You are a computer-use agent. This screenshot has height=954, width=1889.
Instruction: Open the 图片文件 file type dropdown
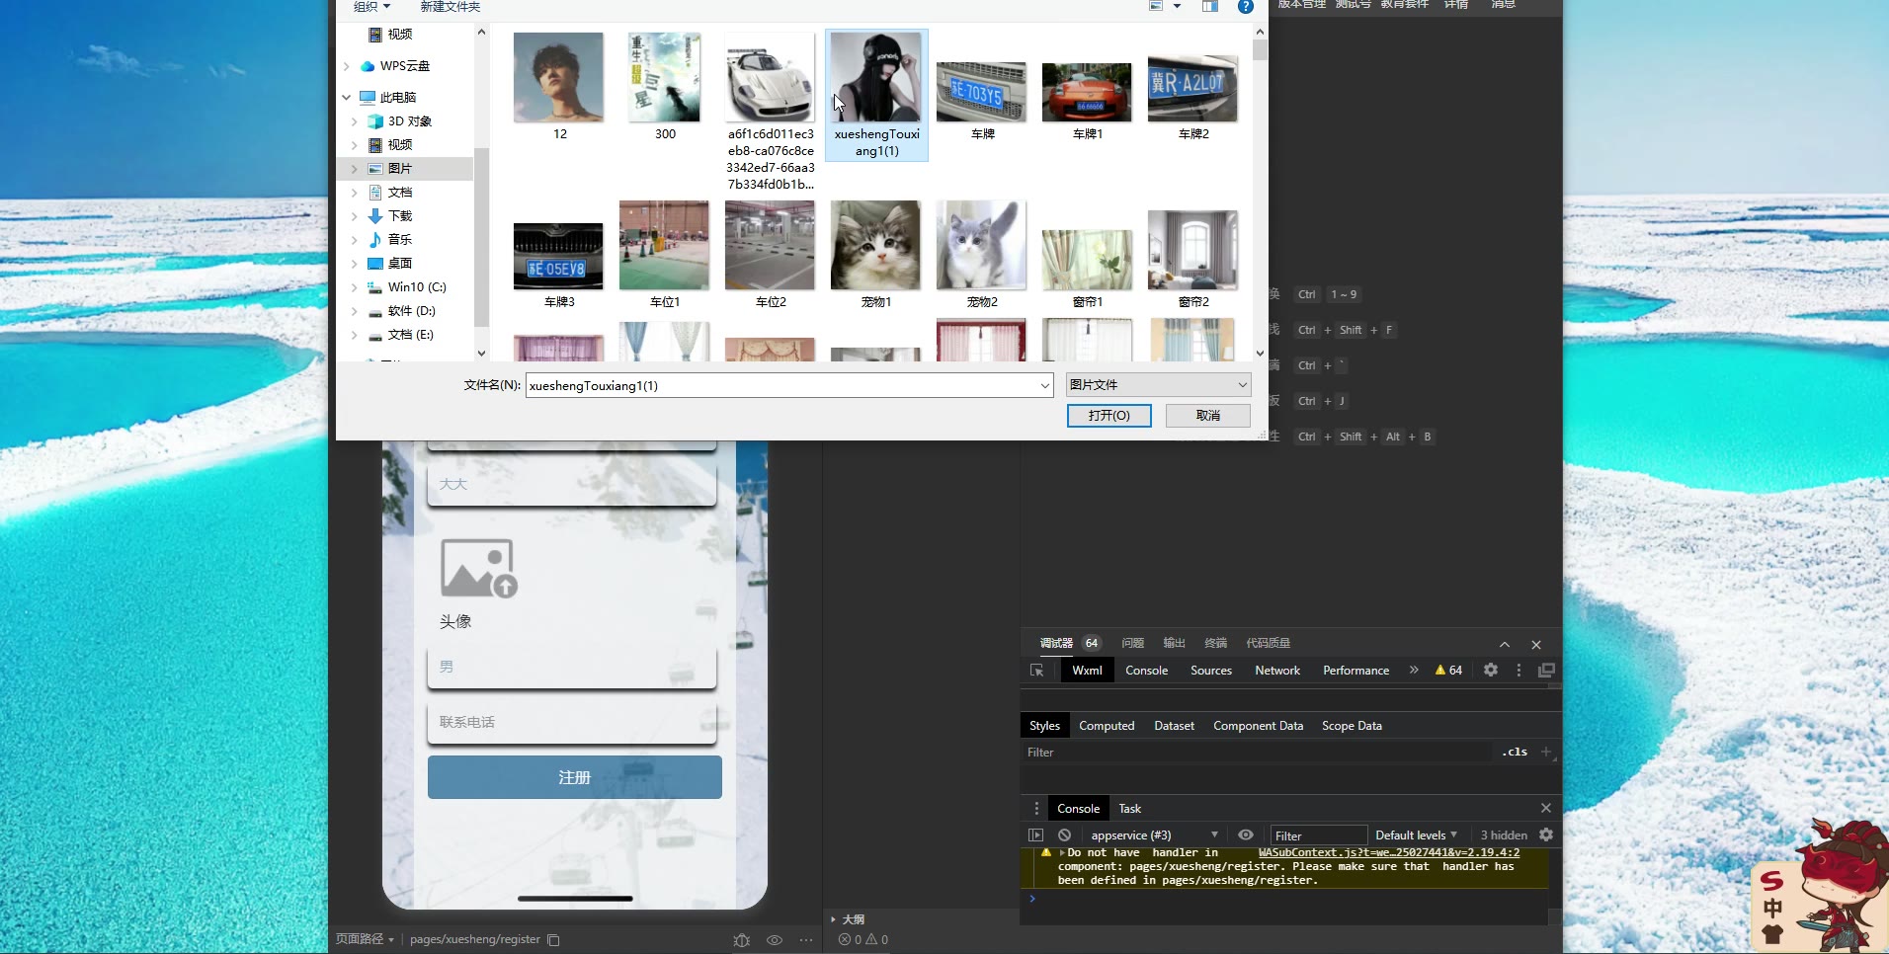coord(1159,385)
